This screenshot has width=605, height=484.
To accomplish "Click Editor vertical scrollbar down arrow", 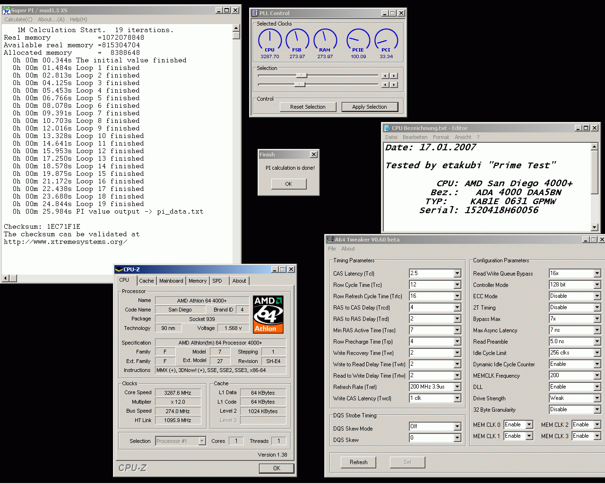I will 595,227.
